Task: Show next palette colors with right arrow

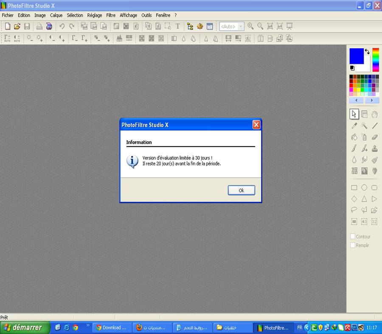Action: [x=372, y=100]
